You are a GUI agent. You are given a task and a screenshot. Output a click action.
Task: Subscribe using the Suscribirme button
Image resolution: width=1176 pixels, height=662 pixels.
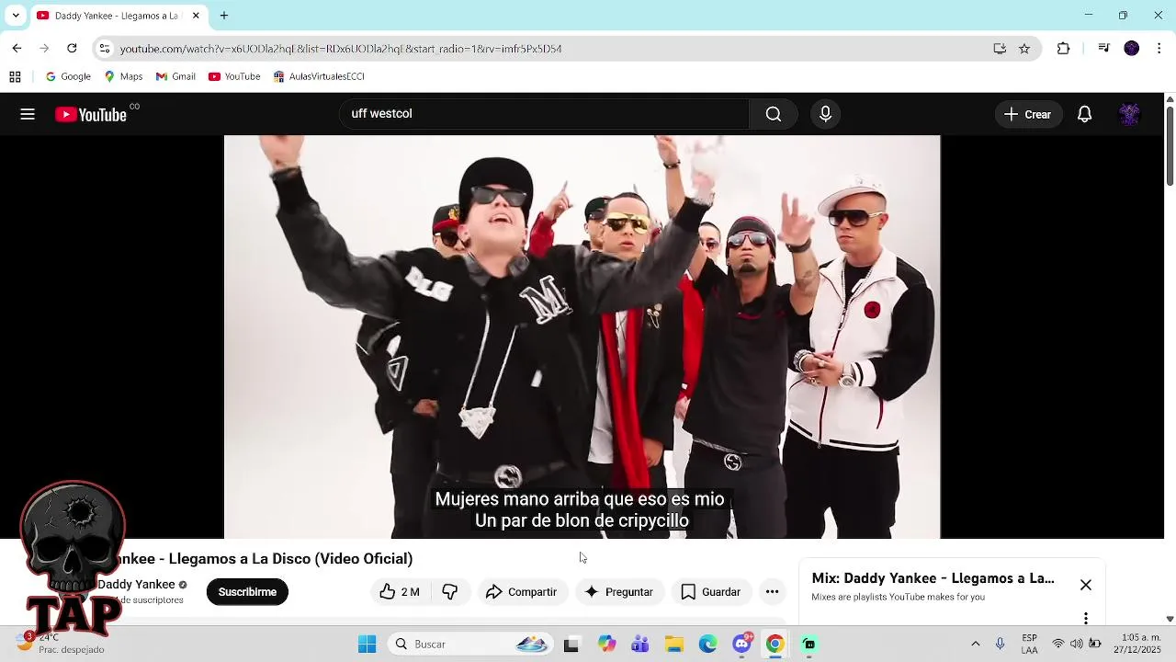[247, 592]
